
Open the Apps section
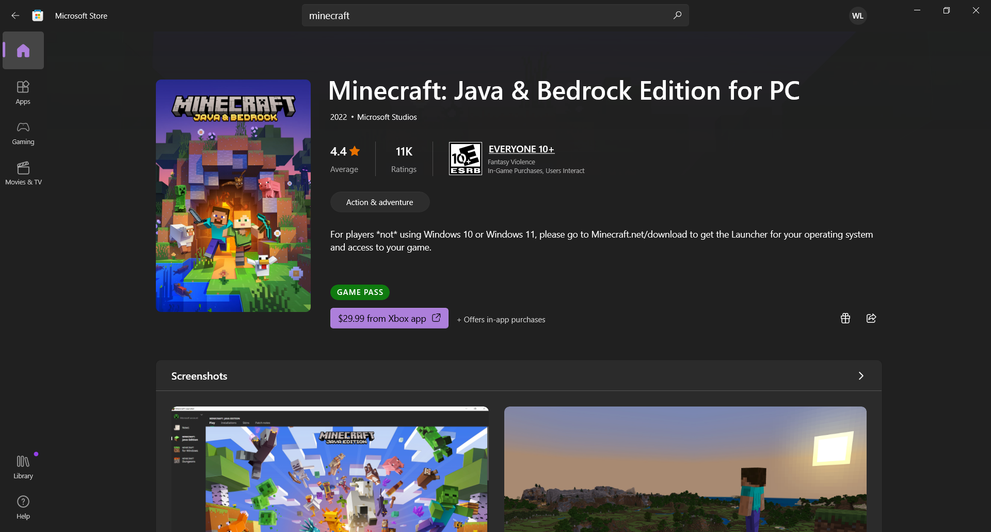(23, 93)
